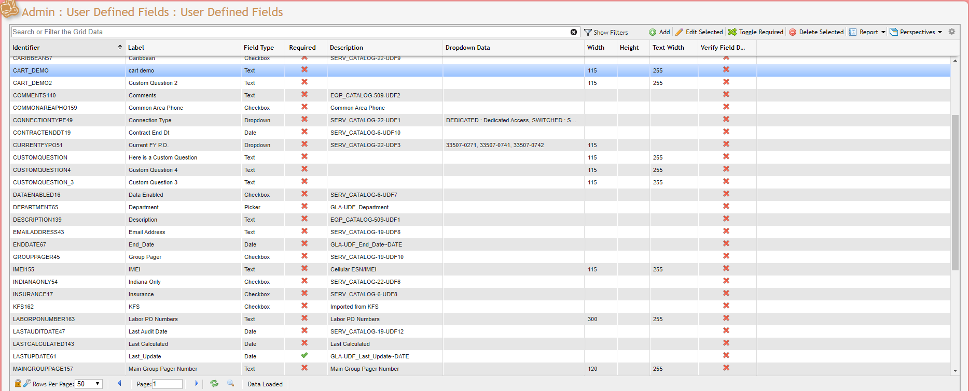Click the padlock icon in footer

[x=18, y=383]
